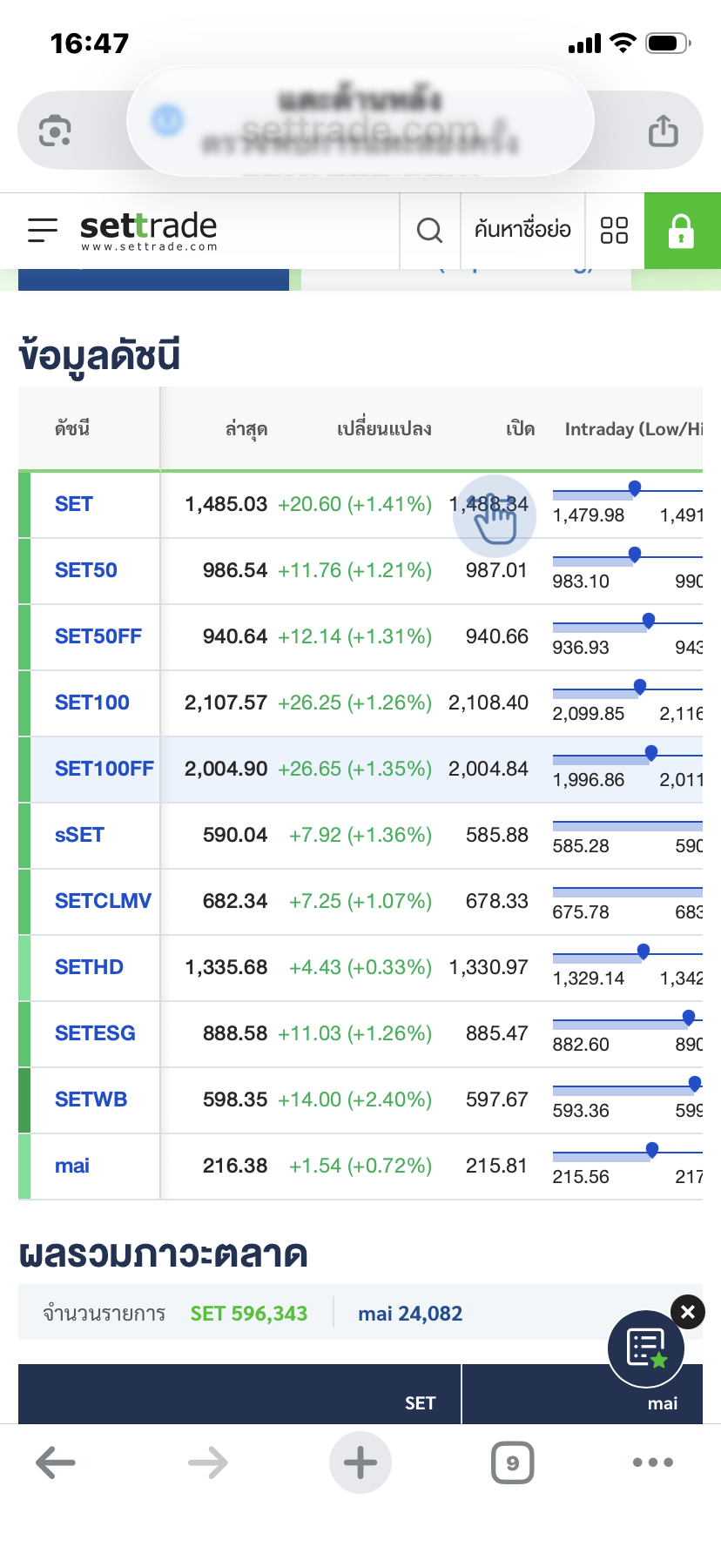The height and width of the screenshot is (1560, 721).
Task: Select the mai market tab
Action: pos(662,1402)
